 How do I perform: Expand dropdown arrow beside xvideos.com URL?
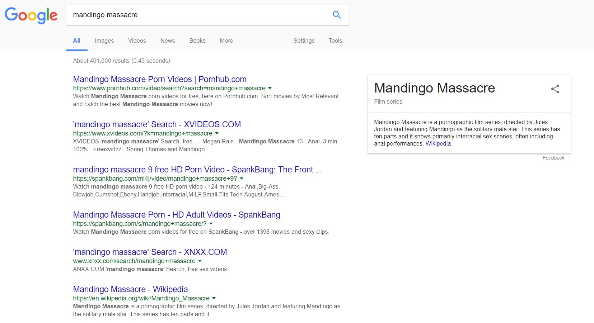coord(217,133)
